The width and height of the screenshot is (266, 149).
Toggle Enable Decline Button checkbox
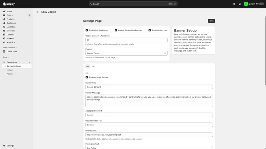[x=87, y=30]
